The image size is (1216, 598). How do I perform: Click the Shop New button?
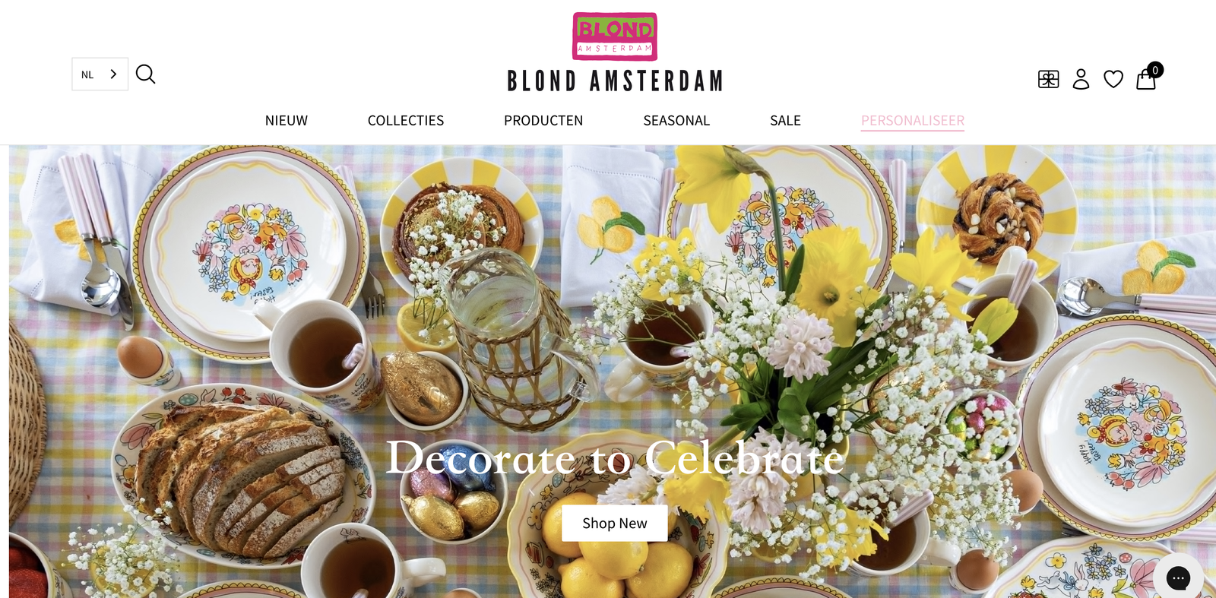pos(615,524)
